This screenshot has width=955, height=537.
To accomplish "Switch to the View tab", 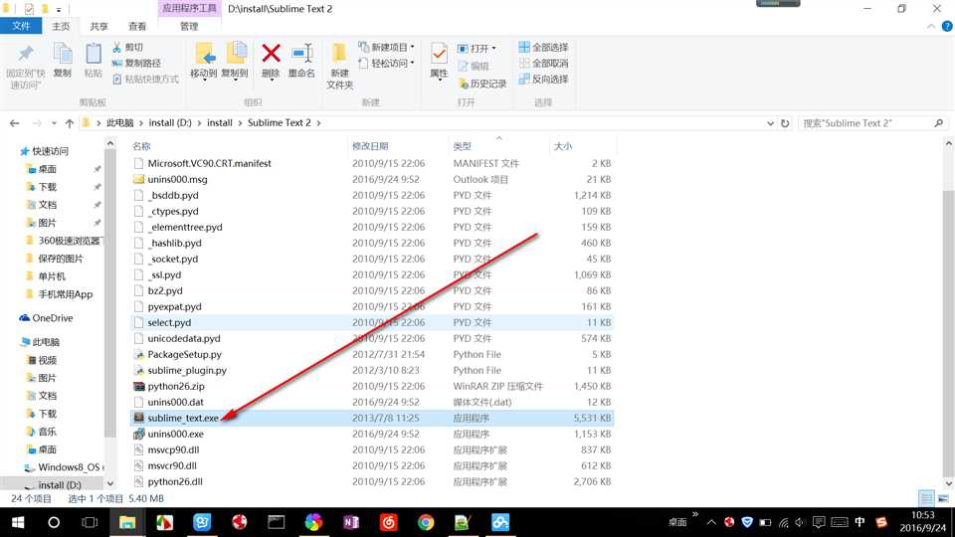I will [x=137, y=26].
